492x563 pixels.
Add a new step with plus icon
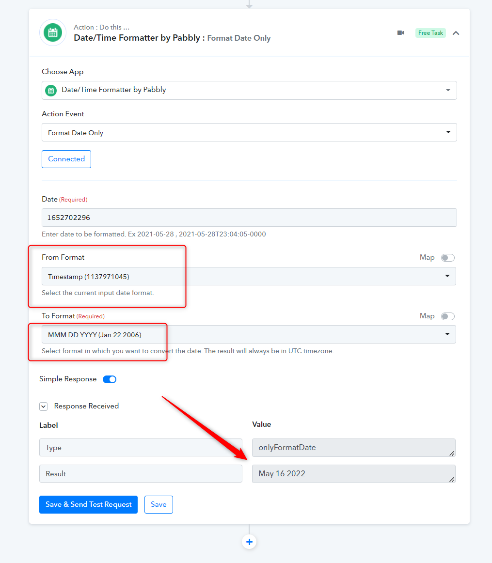249,542
